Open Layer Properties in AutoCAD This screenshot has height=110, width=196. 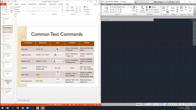coord(106,9)
